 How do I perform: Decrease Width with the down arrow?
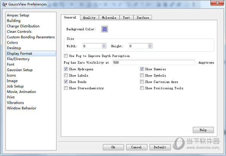104,47
